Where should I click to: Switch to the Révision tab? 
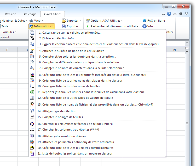click(x=10, y=14)
